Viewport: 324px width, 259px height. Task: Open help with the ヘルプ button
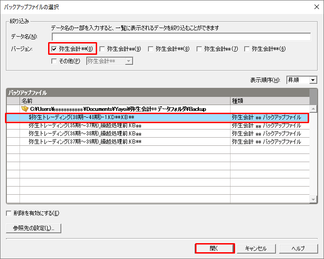click(298, 249)
